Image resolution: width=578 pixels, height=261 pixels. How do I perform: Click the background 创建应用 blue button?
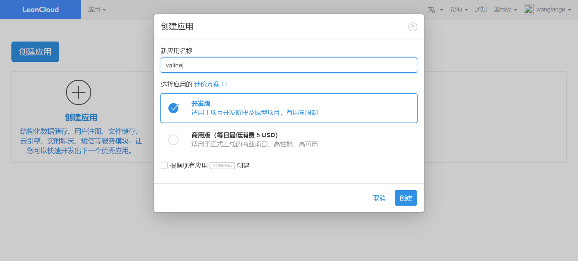point(35,52)
